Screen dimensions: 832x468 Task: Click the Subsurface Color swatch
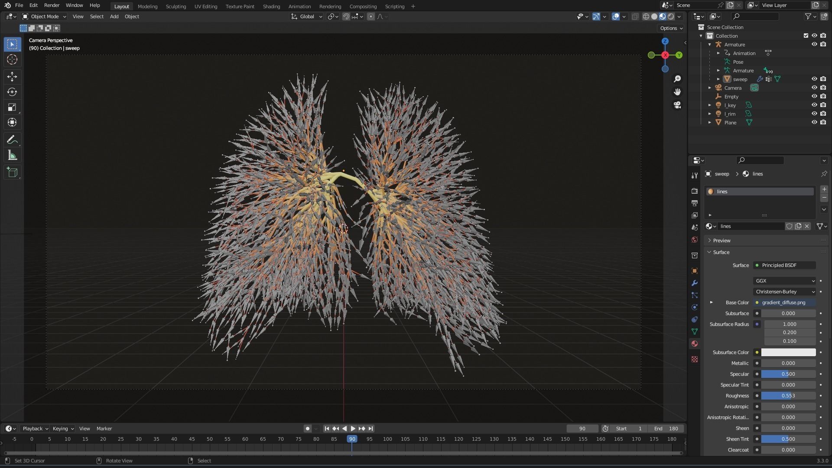[788, 352]
